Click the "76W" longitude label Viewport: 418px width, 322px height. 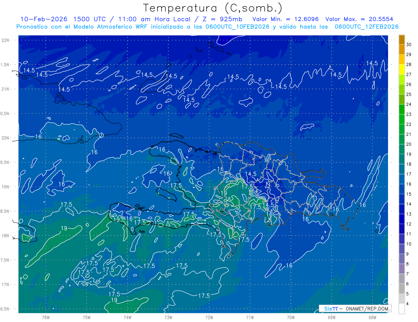point(46,317)
